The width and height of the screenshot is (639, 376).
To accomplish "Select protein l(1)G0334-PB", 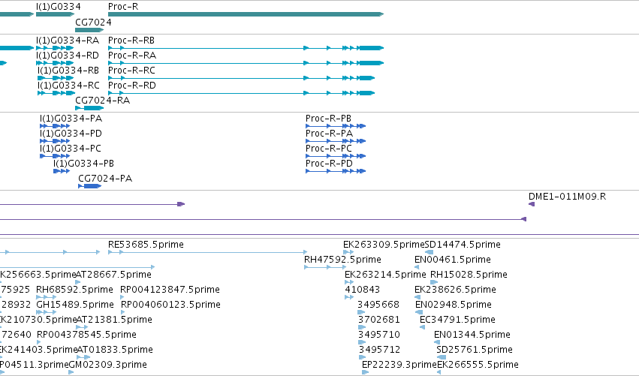I will click(62, 172).
